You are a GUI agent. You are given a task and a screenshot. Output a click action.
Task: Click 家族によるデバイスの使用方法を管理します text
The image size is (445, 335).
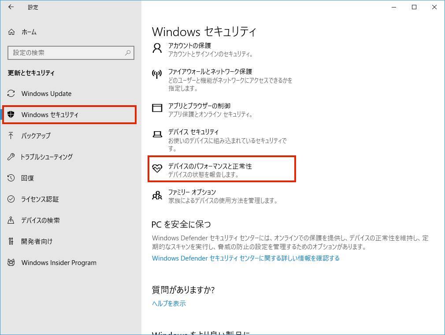[x=223, y=201]
